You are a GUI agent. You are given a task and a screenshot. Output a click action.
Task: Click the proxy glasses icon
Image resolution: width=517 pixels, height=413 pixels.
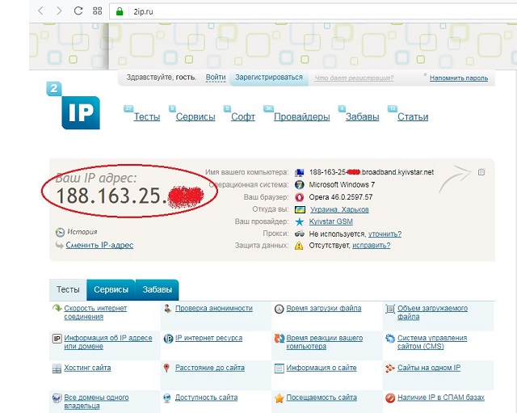(300, 234)
